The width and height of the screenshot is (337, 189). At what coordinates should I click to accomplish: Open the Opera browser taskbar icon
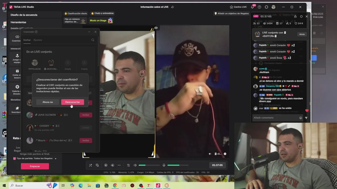(167, 186)
